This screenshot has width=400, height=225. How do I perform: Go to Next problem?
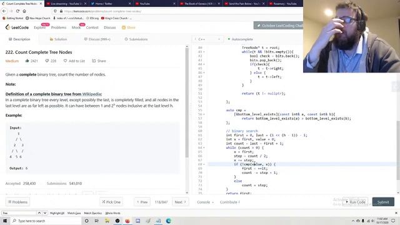click(181, 202)
